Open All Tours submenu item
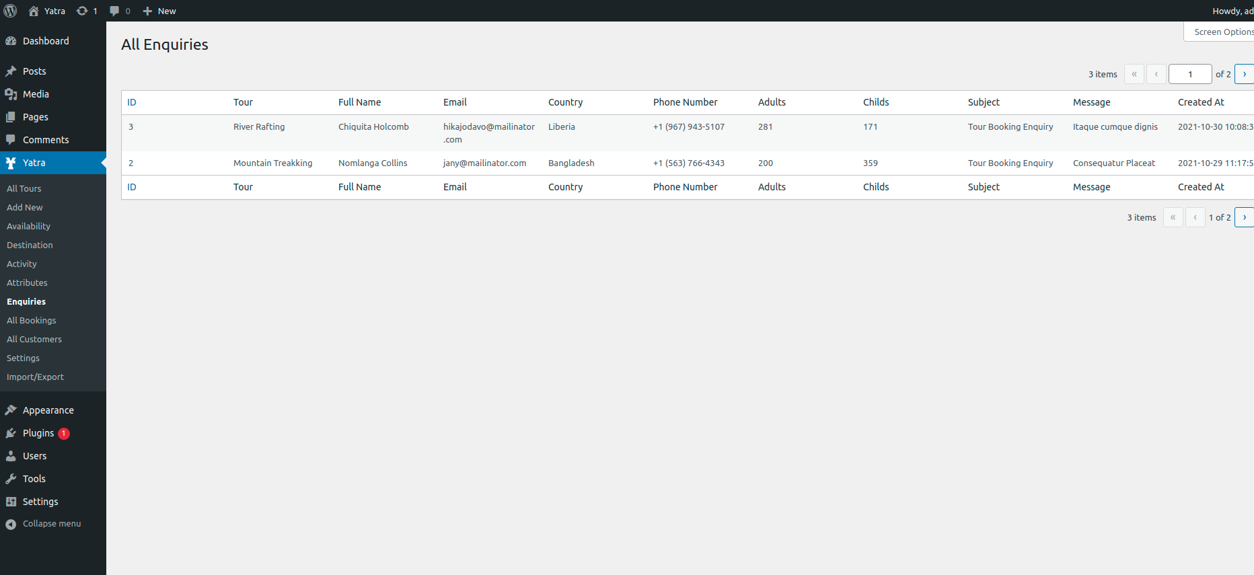The image size is (1254, 575). (x=24, y=189)
